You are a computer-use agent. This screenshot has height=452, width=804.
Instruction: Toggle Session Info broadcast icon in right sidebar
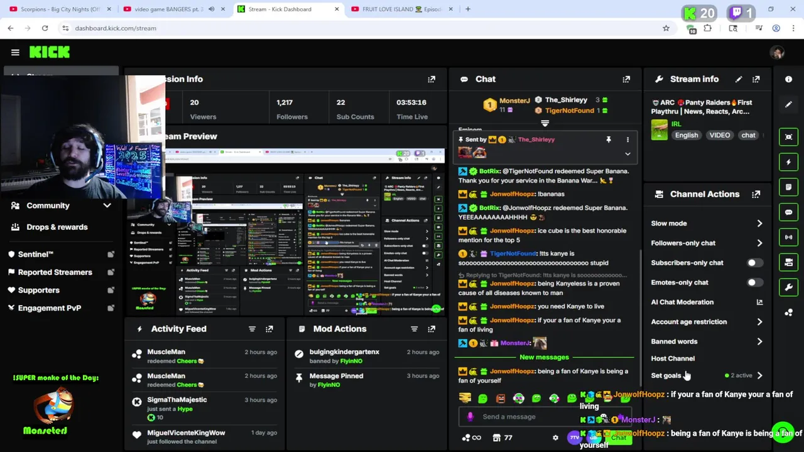click(788, 237)
